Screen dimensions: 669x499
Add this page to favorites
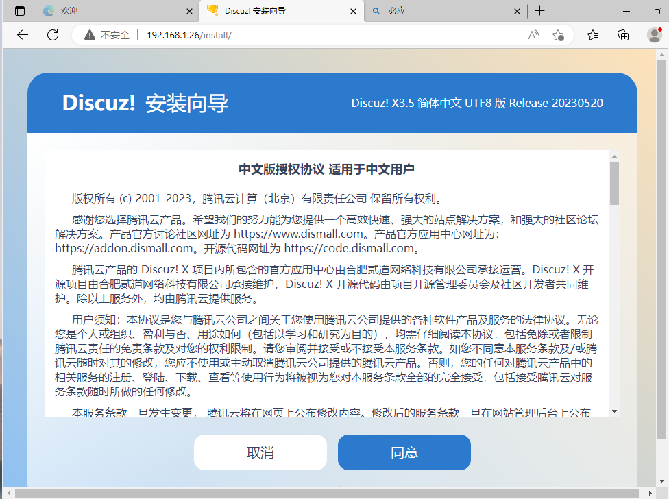click(558, 34)
